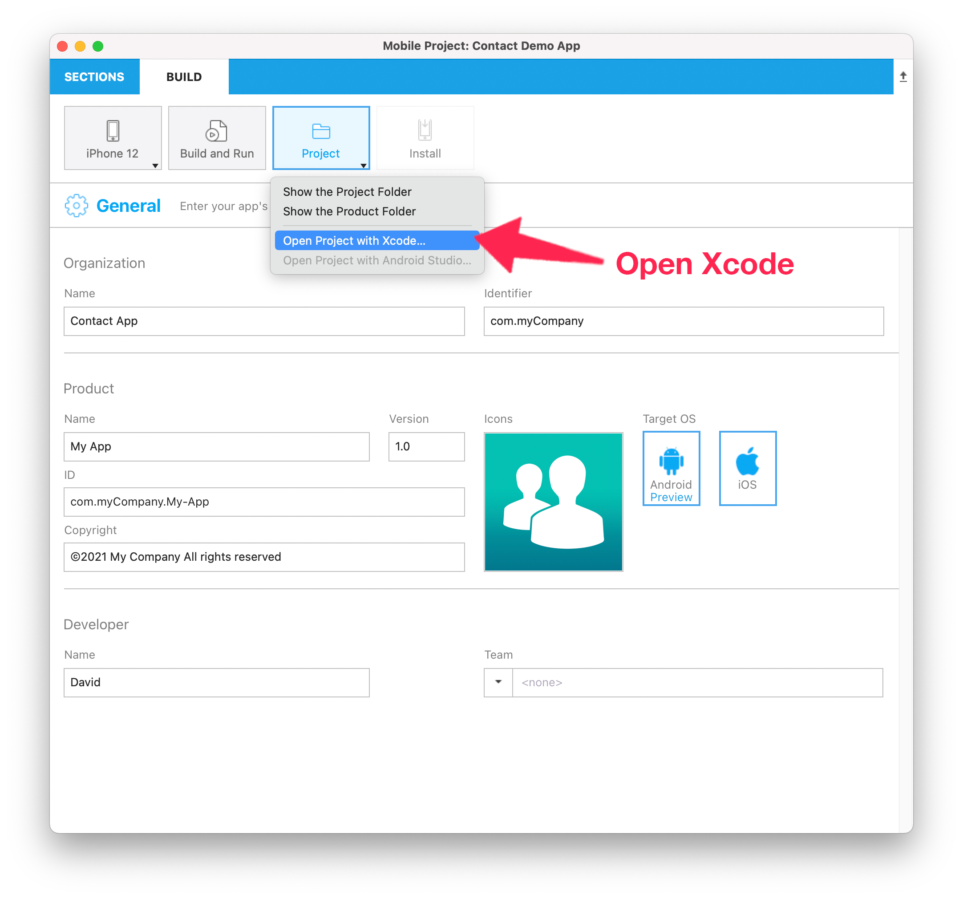This screenshot has height=899, width=963.
Task: Click the Copyright field
Action: pos(264,557)
